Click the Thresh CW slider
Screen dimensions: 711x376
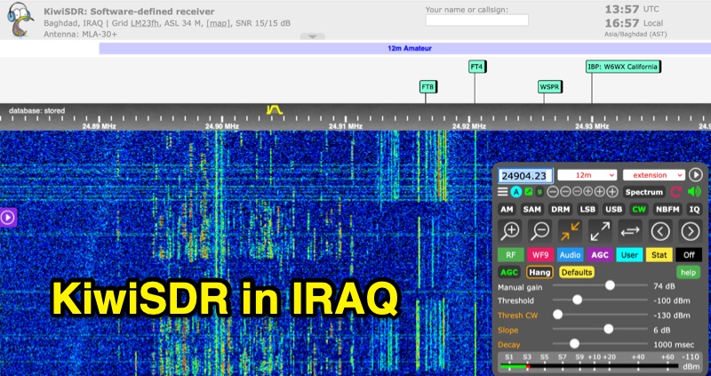(600, 315)
